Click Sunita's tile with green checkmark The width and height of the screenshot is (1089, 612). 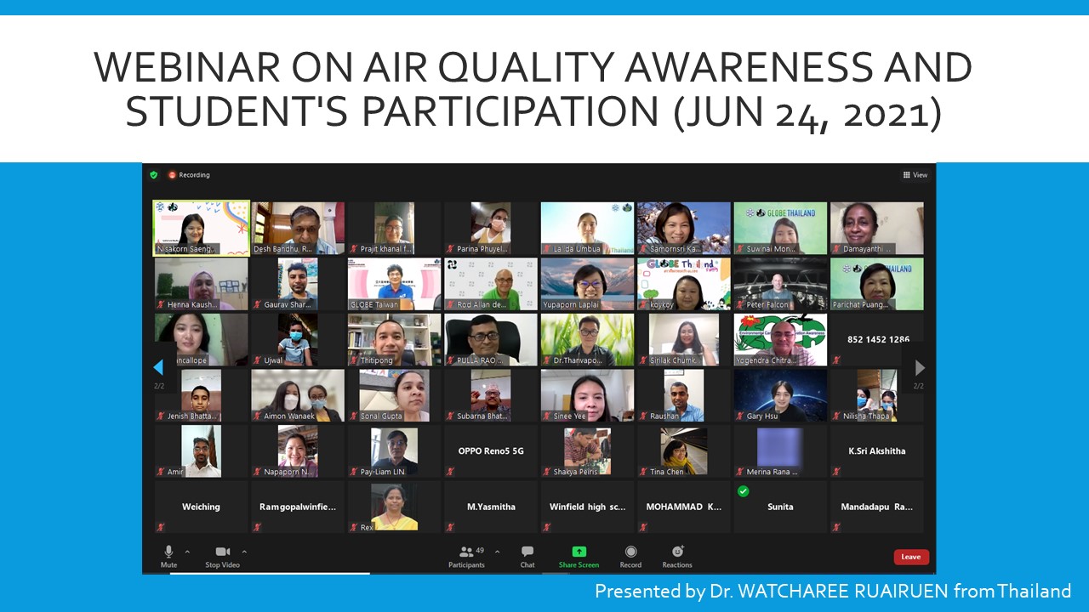tap(780, 507)
